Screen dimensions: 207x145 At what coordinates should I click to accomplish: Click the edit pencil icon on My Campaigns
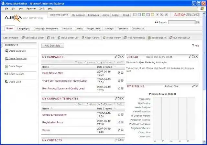[116, 57]
